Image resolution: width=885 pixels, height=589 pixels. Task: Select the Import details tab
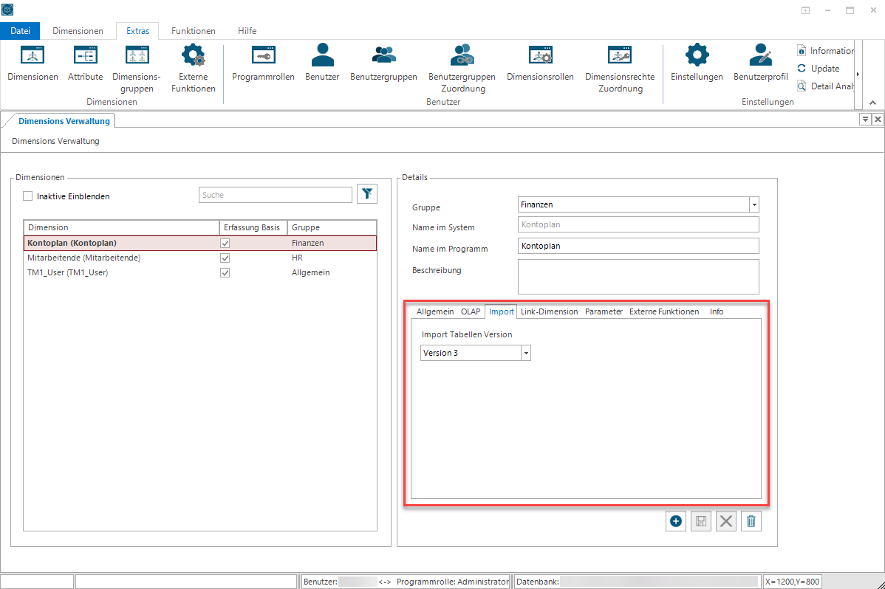pyautogui.click(x=501, y=311)
